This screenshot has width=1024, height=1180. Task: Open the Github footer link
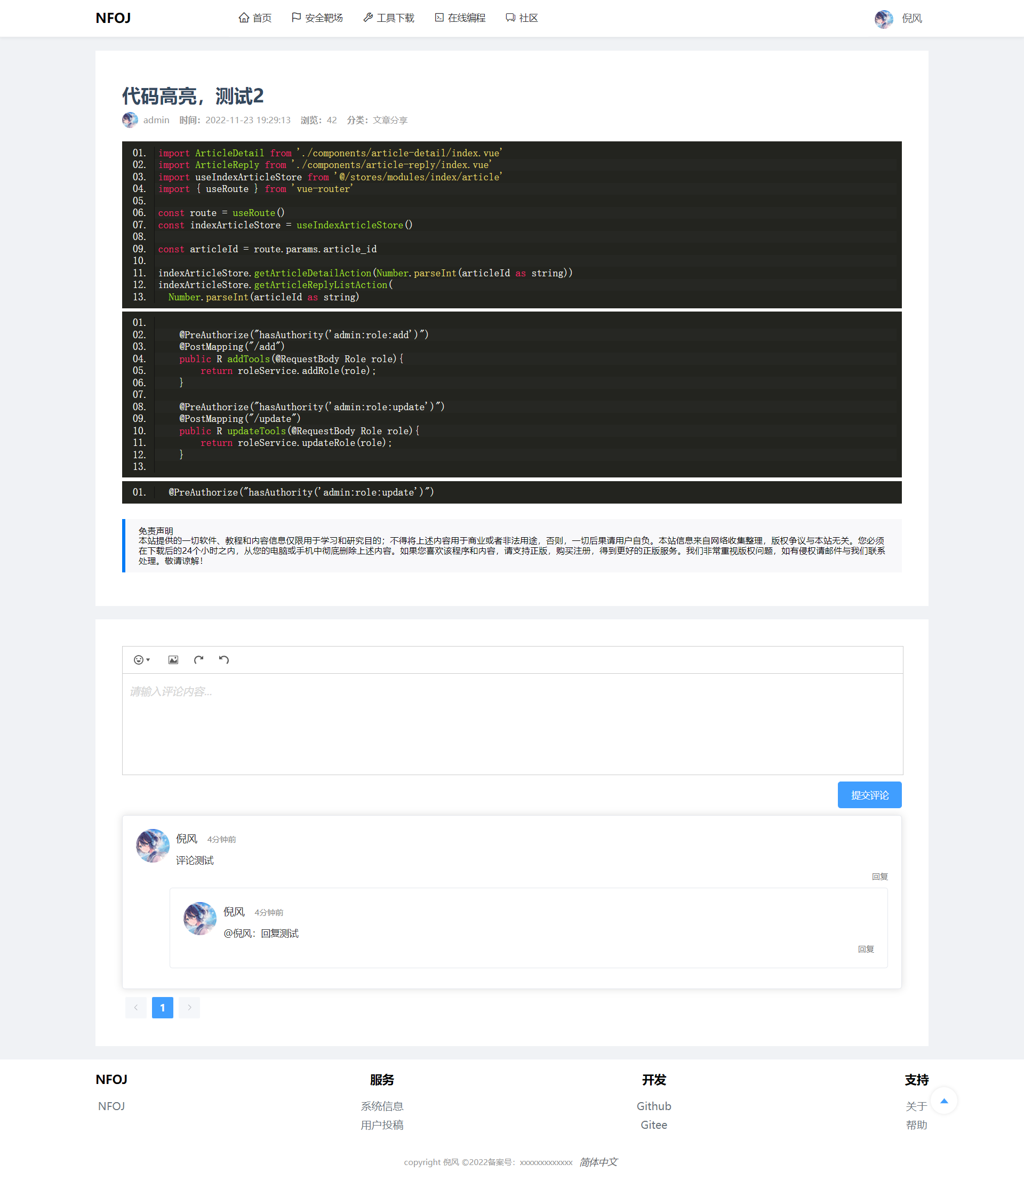(x=654, y=1106)
